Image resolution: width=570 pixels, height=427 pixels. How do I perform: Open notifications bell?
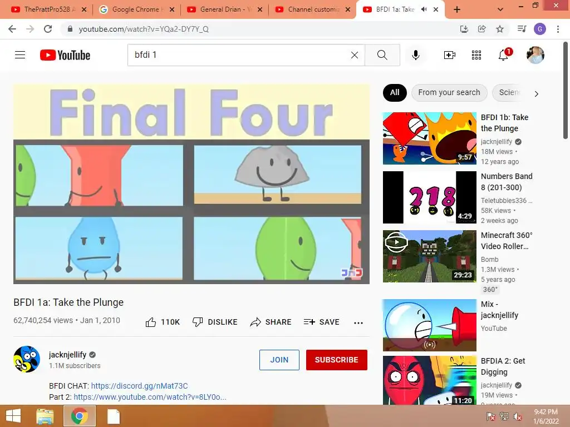503,55
